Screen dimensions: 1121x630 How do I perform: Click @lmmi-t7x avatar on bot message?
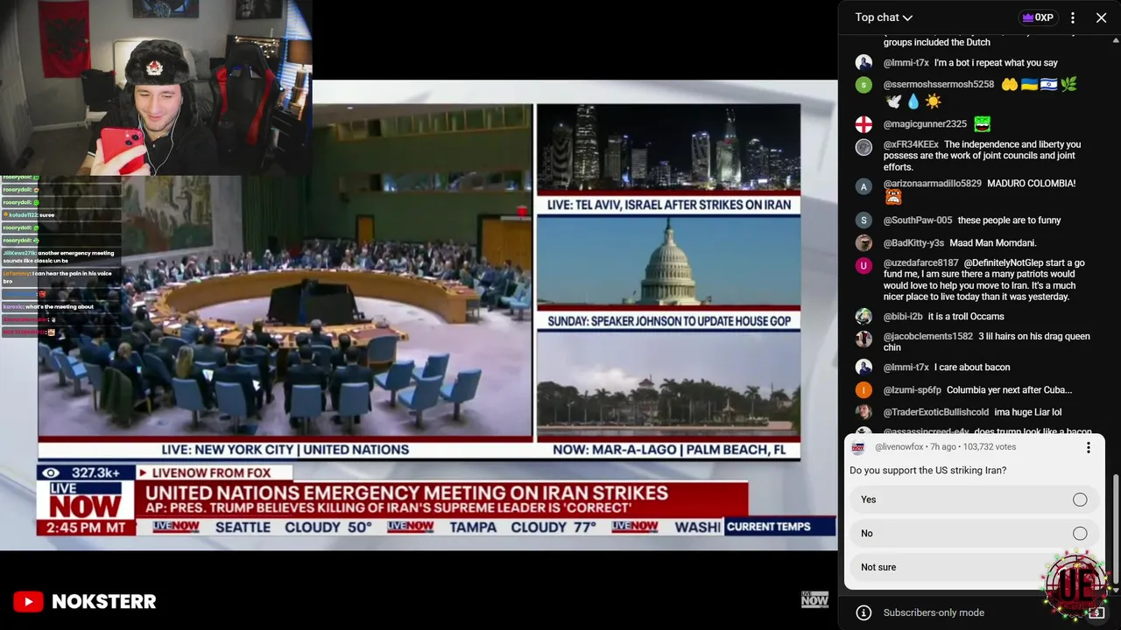click(x=864, y=63)
